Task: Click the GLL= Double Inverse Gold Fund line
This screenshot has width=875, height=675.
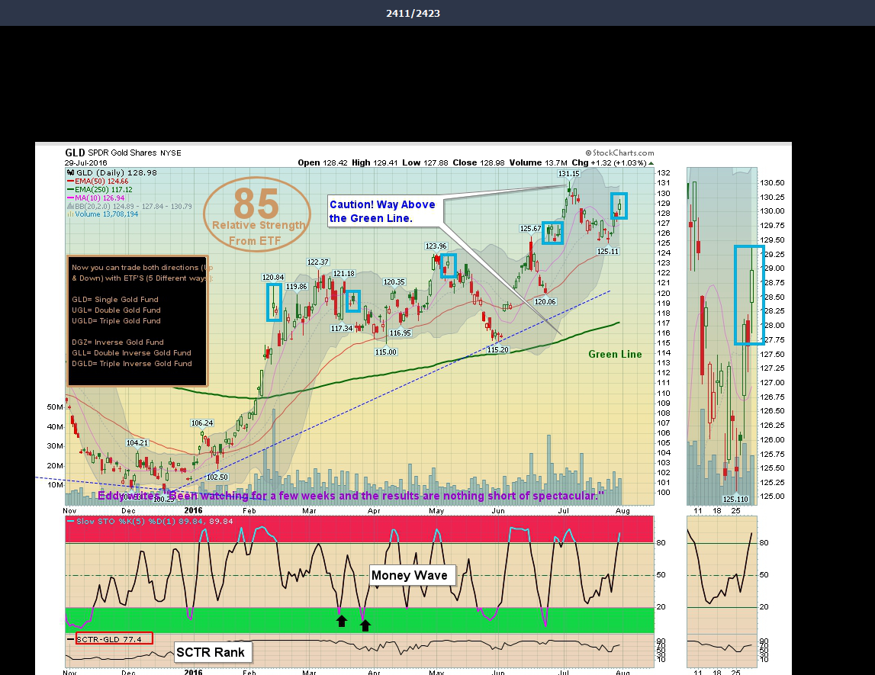Action: pyautogui.click(x=132, y=352)
